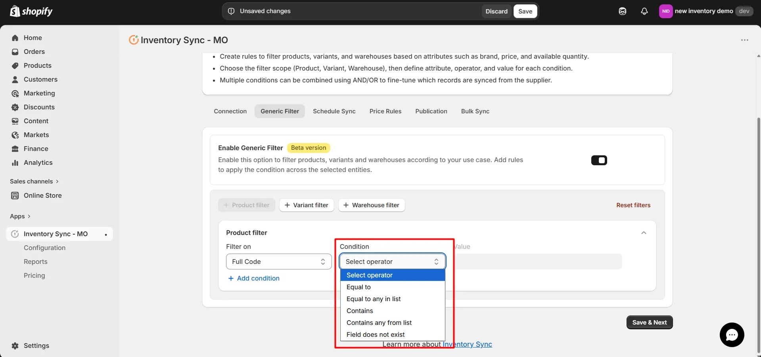Viewport: 761px width, 357px height.
Task: Click Reset filters link
Action: coord(633,205)
